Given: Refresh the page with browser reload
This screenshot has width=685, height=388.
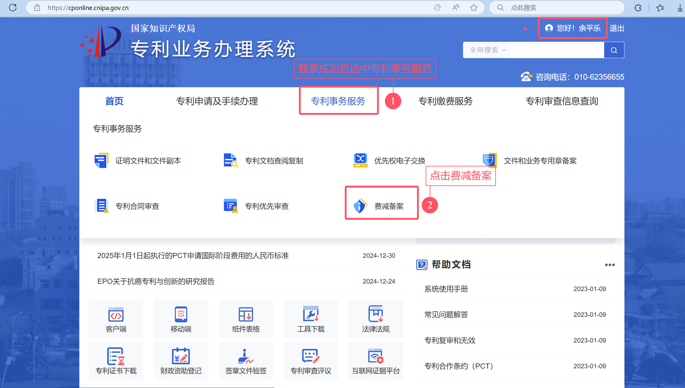Looking at the screenshot, I should coord(13,8).
